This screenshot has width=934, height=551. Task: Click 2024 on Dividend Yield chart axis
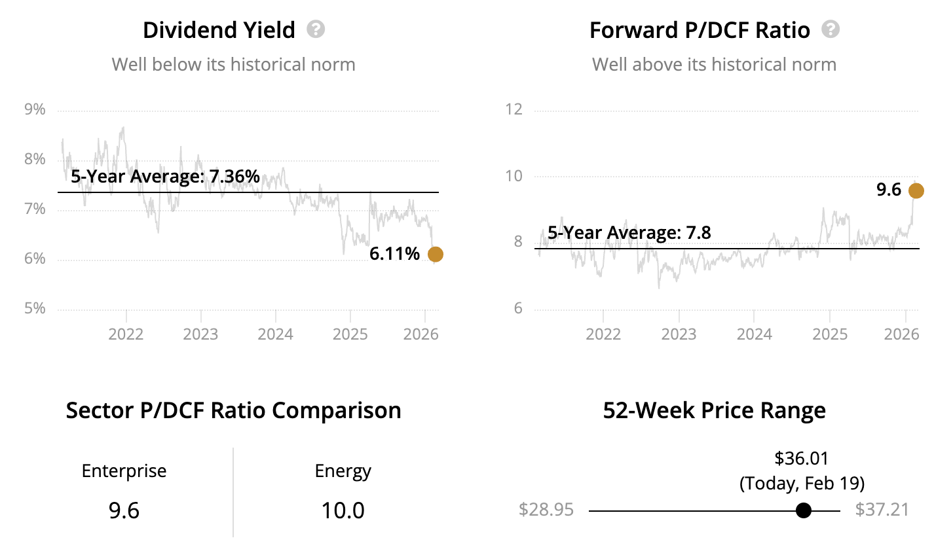click(275, 334)
